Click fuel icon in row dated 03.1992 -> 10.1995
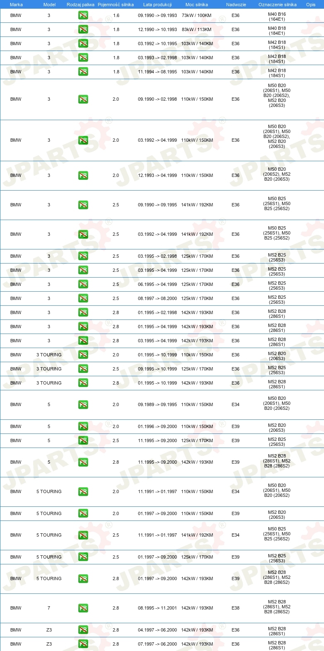 click(x=83, y=44)
